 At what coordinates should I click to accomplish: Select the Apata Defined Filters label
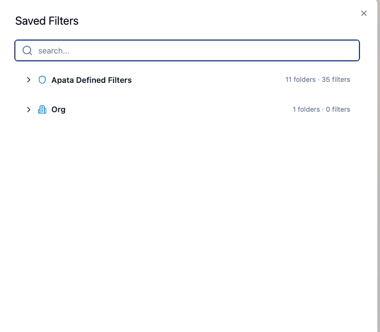click(x=91, y=80)
